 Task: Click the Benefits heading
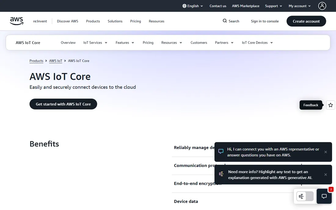point(44,144)
